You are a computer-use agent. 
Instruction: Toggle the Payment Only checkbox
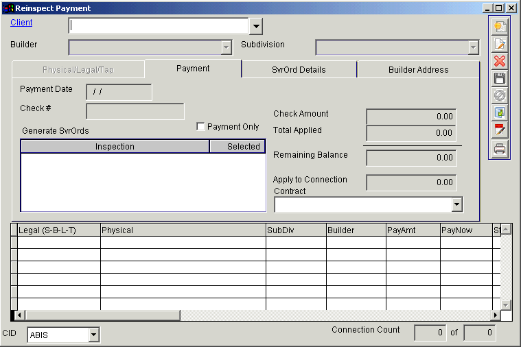click(x=200, y=127)
